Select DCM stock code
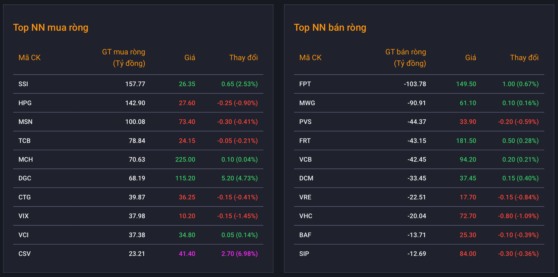 306,178
